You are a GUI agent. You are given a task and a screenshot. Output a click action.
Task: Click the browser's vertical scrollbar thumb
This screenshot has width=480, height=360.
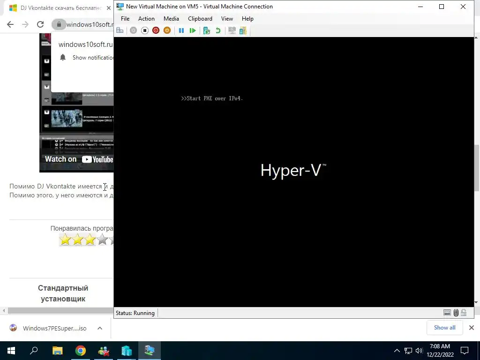pos(477,168)
